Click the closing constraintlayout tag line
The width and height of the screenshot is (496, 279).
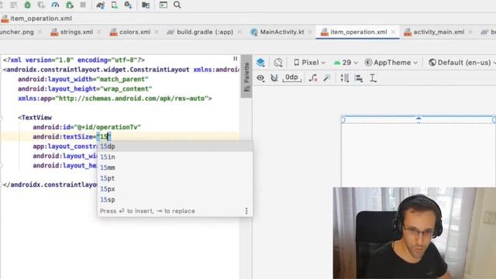point(50,184)
